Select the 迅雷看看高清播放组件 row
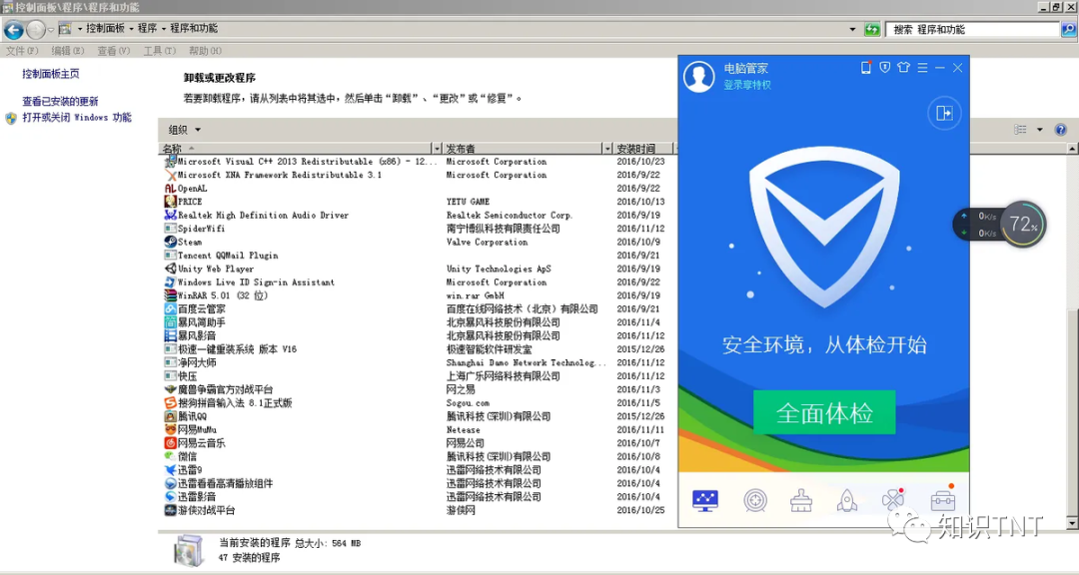This screenshot has height=575, width=1079. tap(419, 483)
